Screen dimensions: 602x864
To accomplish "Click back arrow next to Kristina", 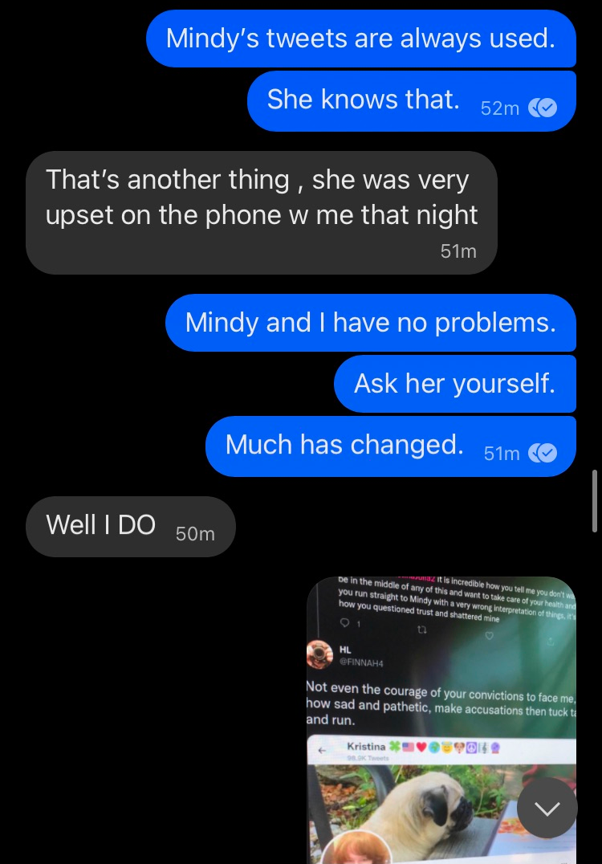I will click(x=322, y=750).
